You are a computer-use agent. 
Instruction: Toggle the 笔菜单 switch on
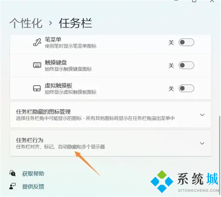pyautogui.click(x=186, y=42)
